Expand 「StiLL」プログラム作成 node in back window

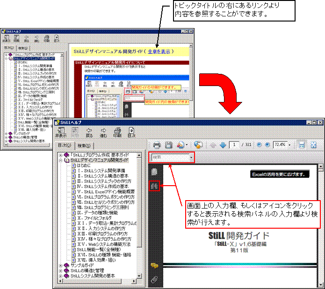6,55
